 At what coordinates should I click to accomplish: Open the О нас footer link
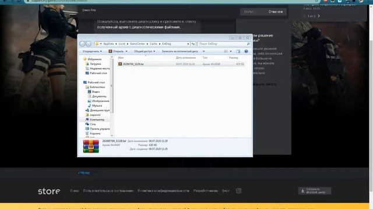75,191
